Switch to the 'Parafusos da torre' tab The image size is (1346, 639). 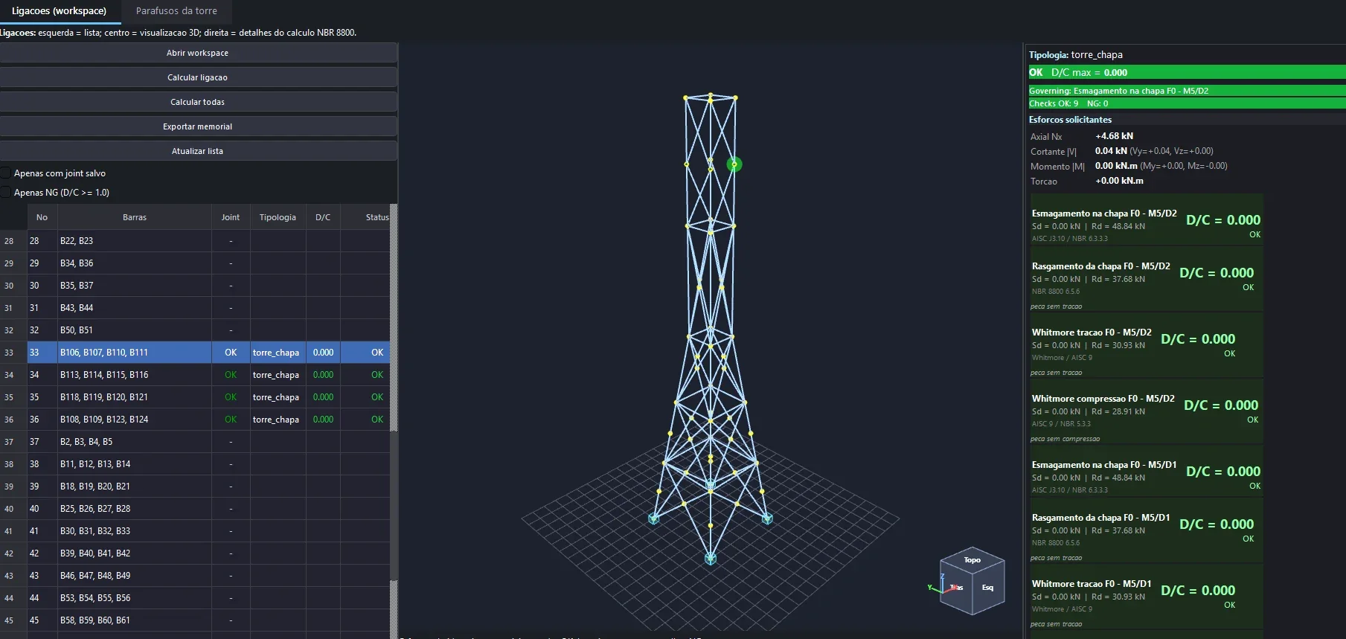(176, 11)
